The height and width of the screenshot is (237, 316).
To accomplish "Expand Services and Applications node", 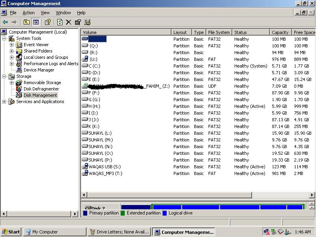I will [x=4, y=102].
